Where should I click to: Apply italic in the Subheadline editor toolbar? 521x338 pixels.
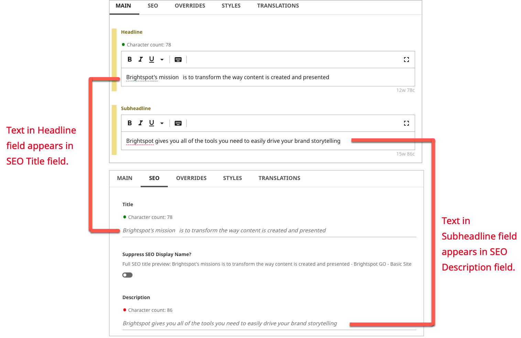[x=141, y=123]
